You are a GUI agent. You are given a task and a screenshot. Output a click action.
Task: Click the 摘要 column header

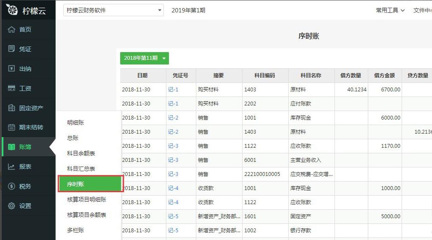click(219, 76)
